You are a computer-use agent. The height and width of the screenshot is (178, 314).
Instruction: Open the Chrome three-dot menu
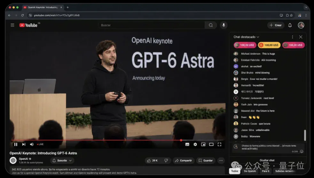[306, 15]
